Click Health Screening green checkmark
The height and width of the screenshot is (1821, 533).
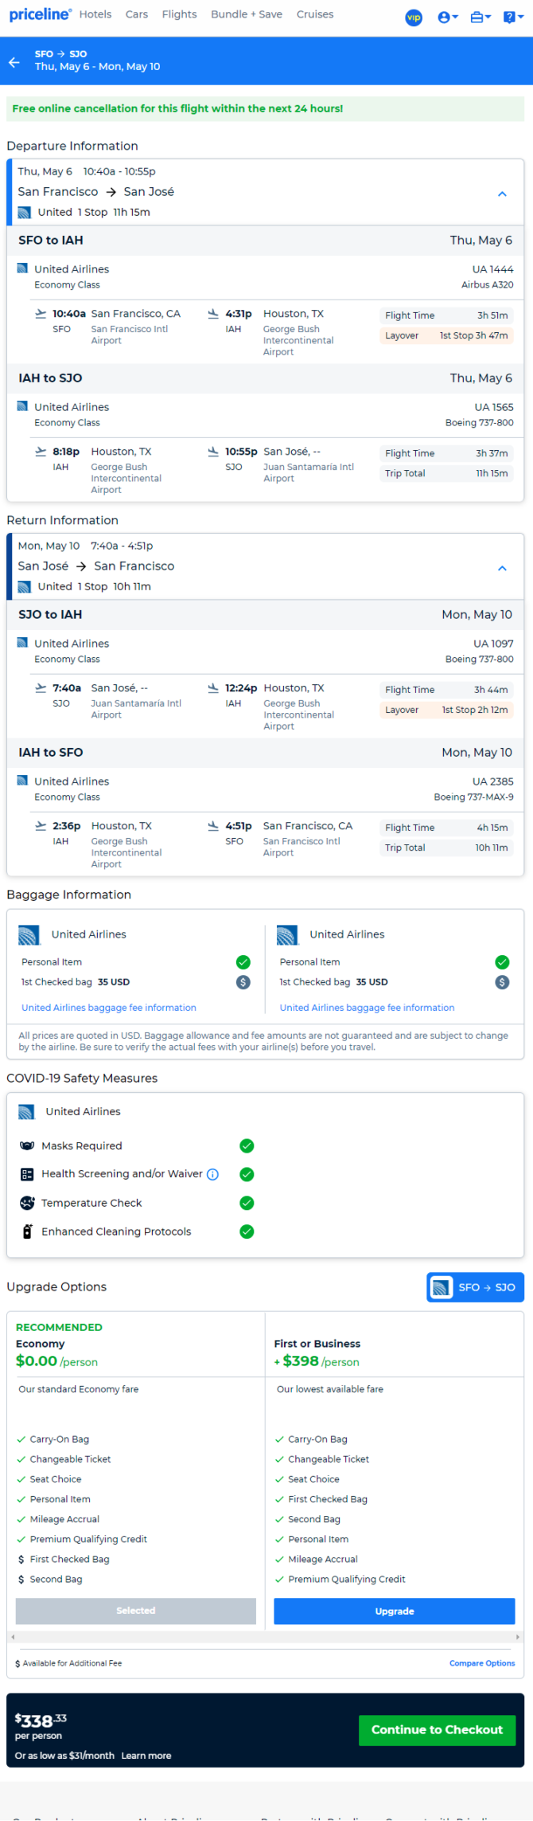[247, 1174]
